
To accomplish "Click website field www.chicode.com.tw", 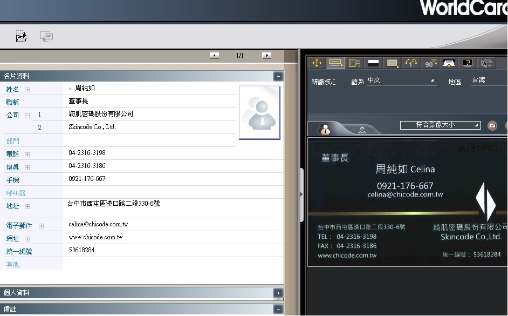I will [x=173, y=238].
